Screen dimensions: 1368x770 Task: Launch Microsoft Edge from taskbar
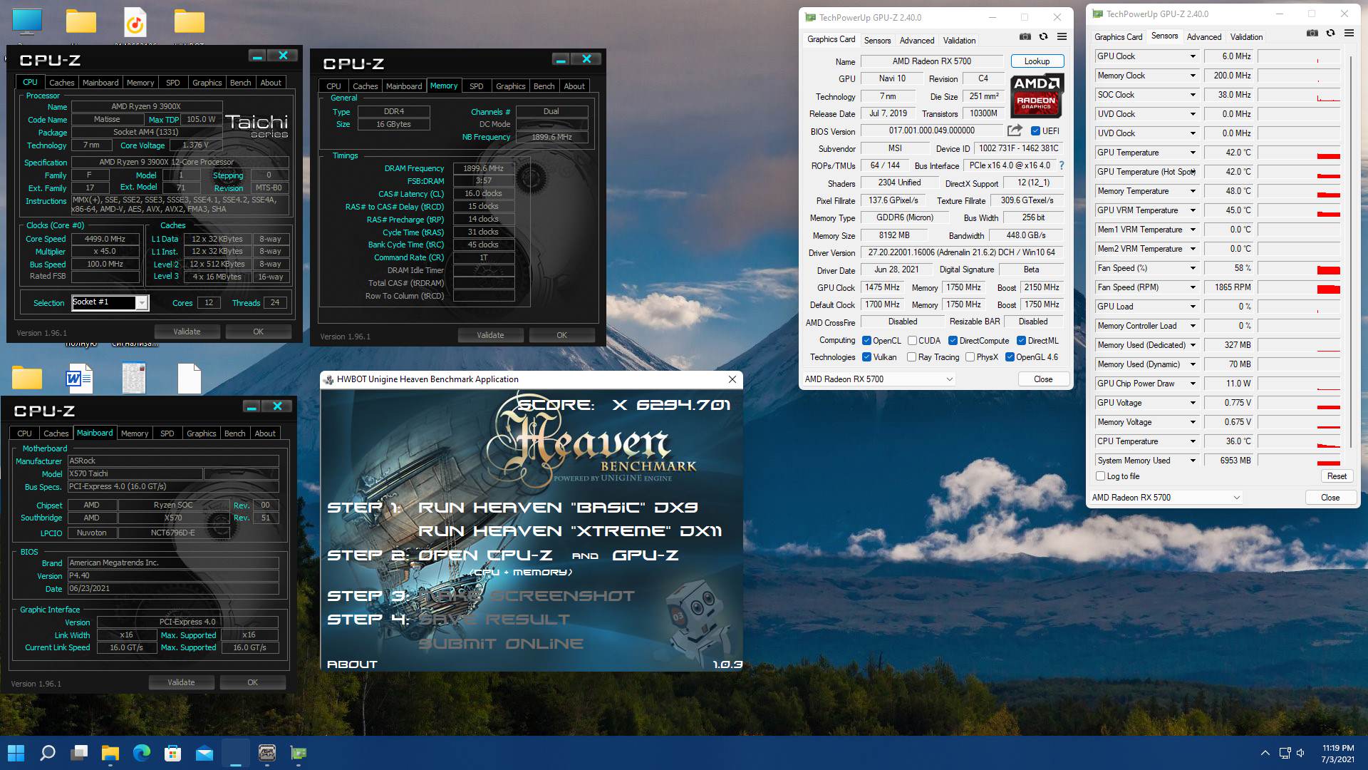pos(142,753)
